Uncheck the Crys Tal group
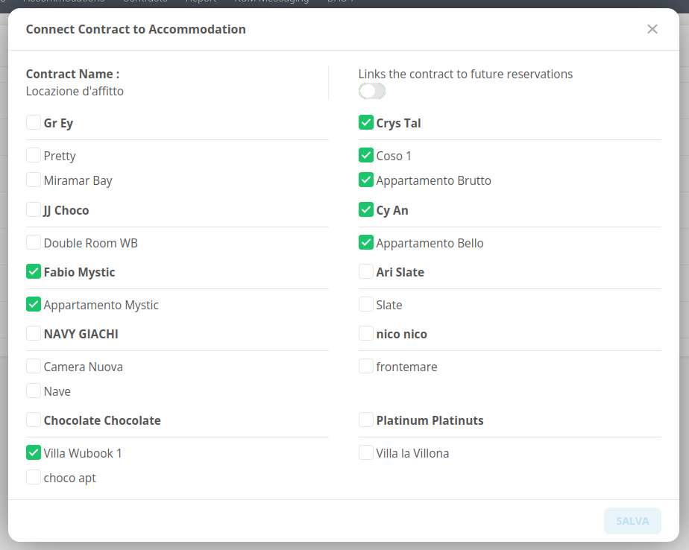Image resolution: width=689 pixels, height=550 pixels. click(x=366, y=122)
